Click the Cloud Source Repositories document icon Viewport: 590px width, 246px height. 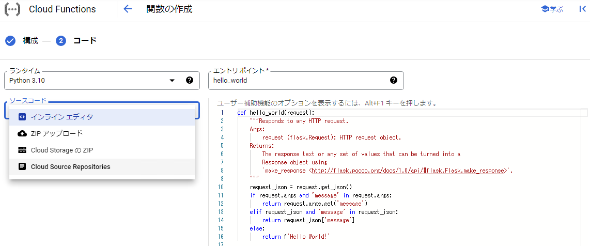[x=22, y=166]
